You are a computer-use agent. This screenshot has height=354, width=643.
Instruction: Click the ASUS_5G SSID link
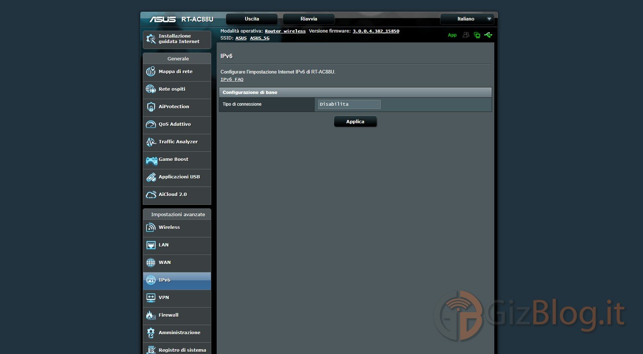(260, 38)
